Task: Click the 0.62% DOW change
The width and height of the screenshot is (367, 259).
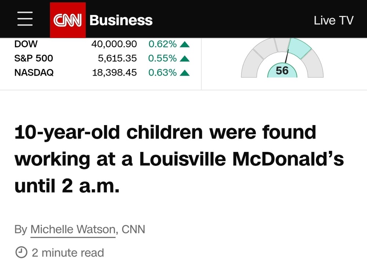Action: pyautogui.click(x=163, y=44)
